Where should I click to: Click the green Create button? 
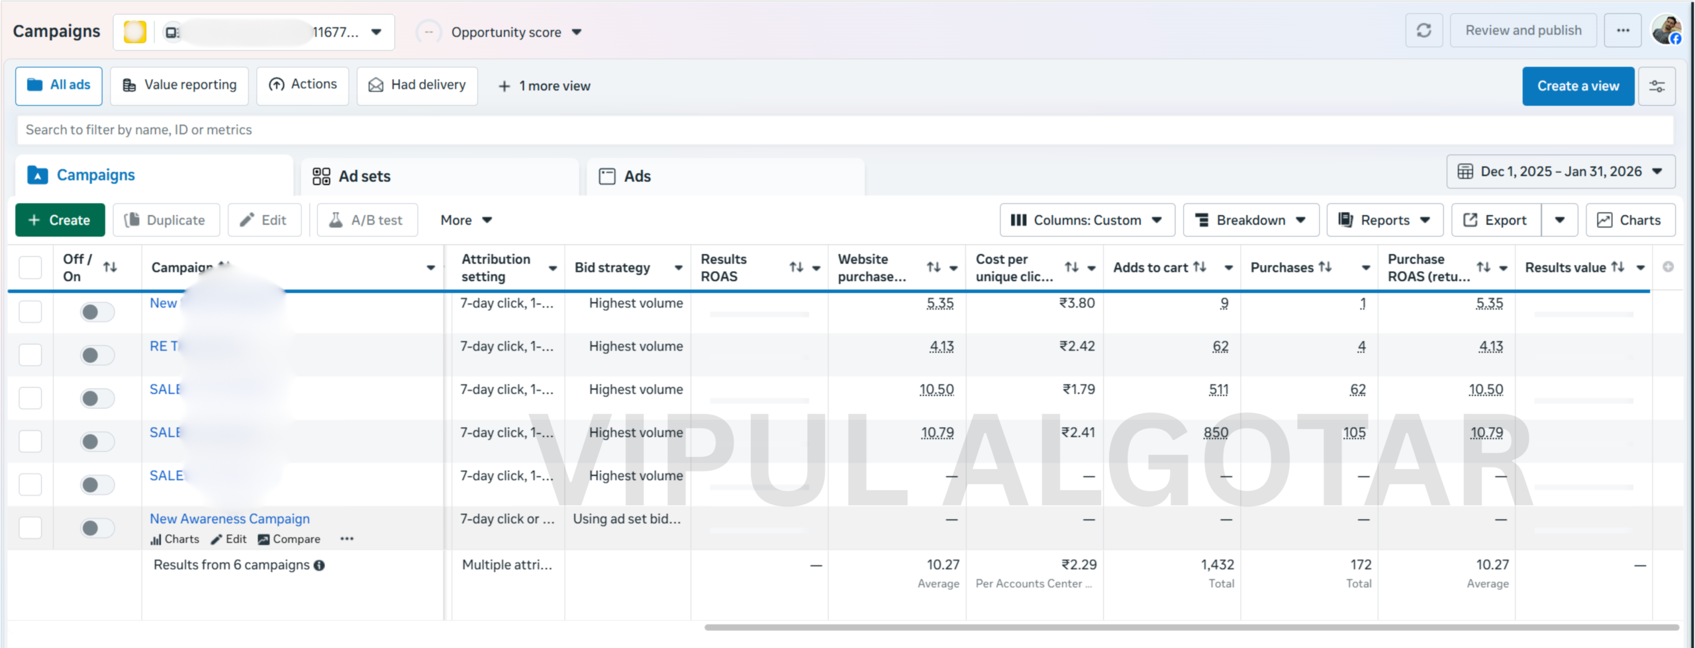[x=60, y=220]
